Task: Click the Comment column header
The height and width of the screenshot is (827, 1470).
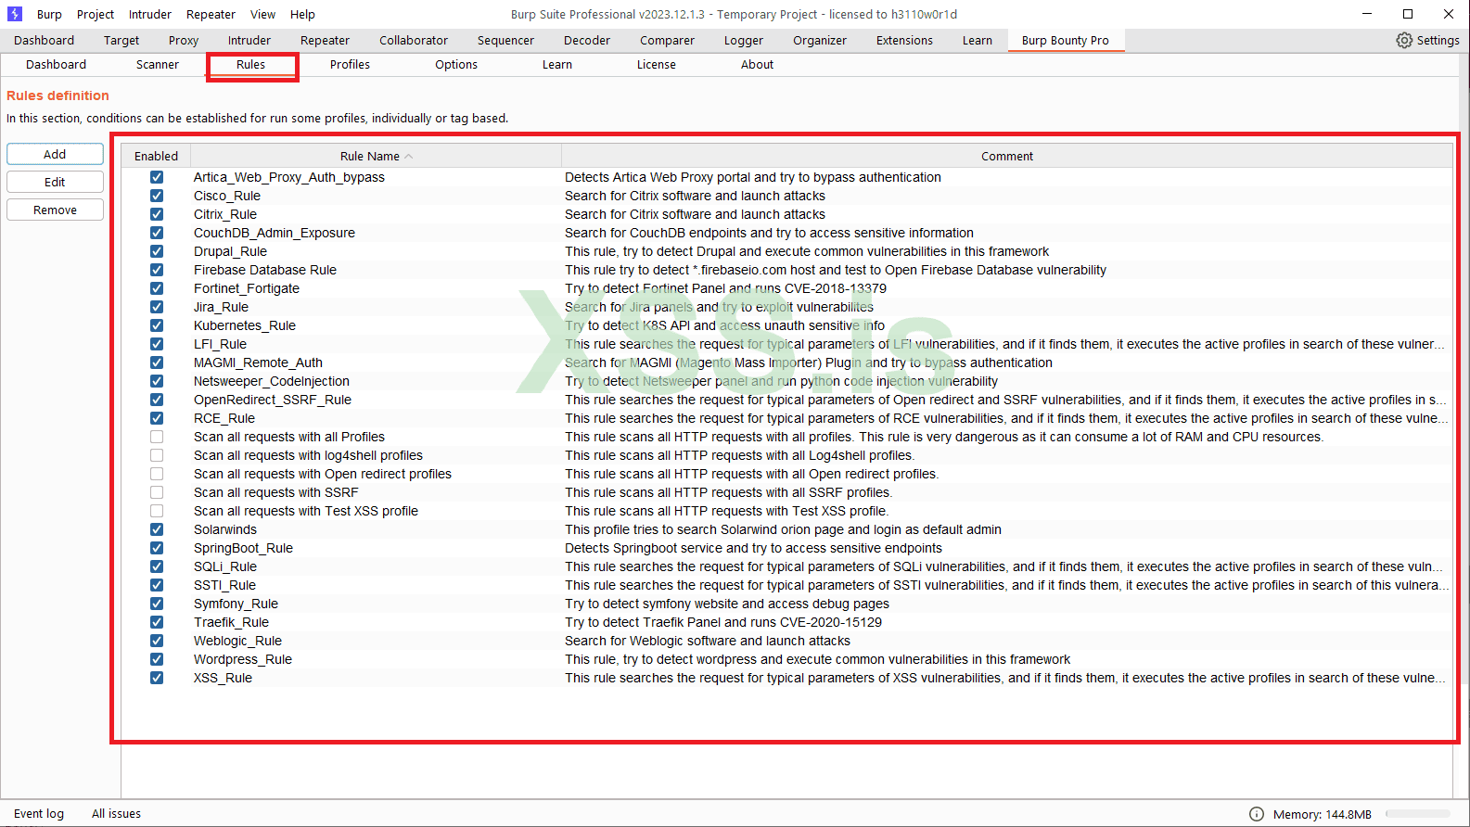Action: tap(1007, 156)
